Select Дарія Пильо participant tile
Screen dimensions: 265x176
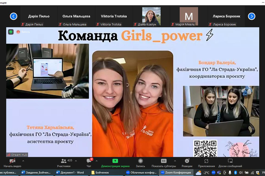point(39,16)
